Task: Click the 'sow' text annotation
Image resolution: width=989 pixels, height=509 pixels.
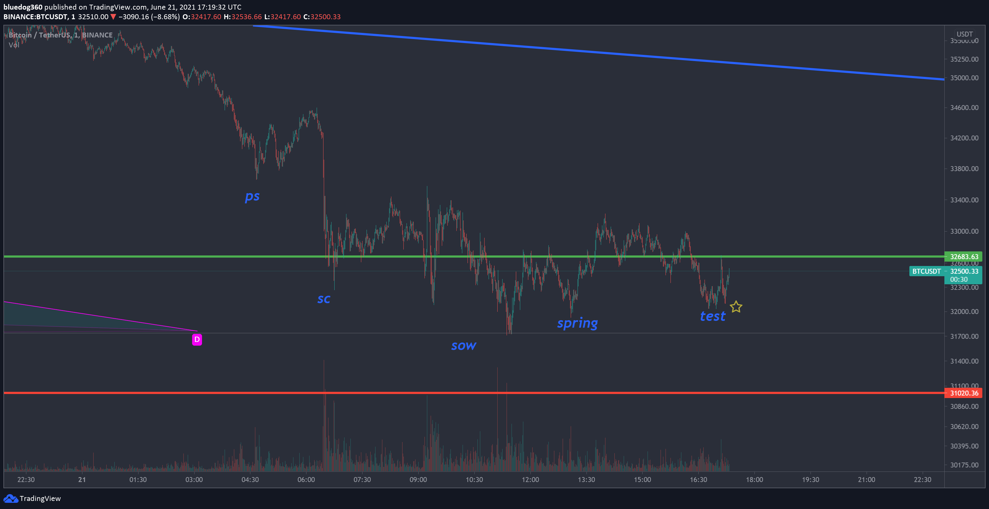Action: (464, 346)
